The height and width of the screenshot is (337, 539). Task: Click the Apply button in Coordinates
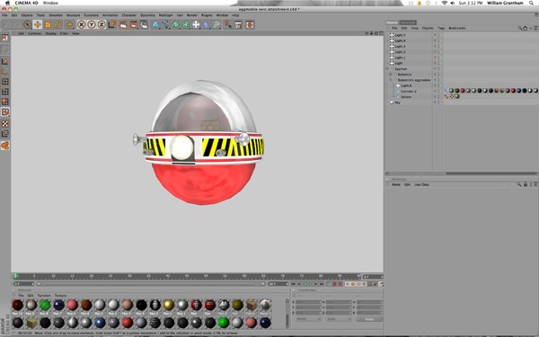coord(369,319)
